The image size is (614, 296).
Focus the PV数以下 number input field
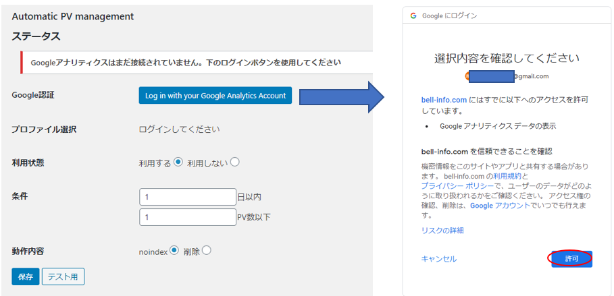(x=187, y=217)
